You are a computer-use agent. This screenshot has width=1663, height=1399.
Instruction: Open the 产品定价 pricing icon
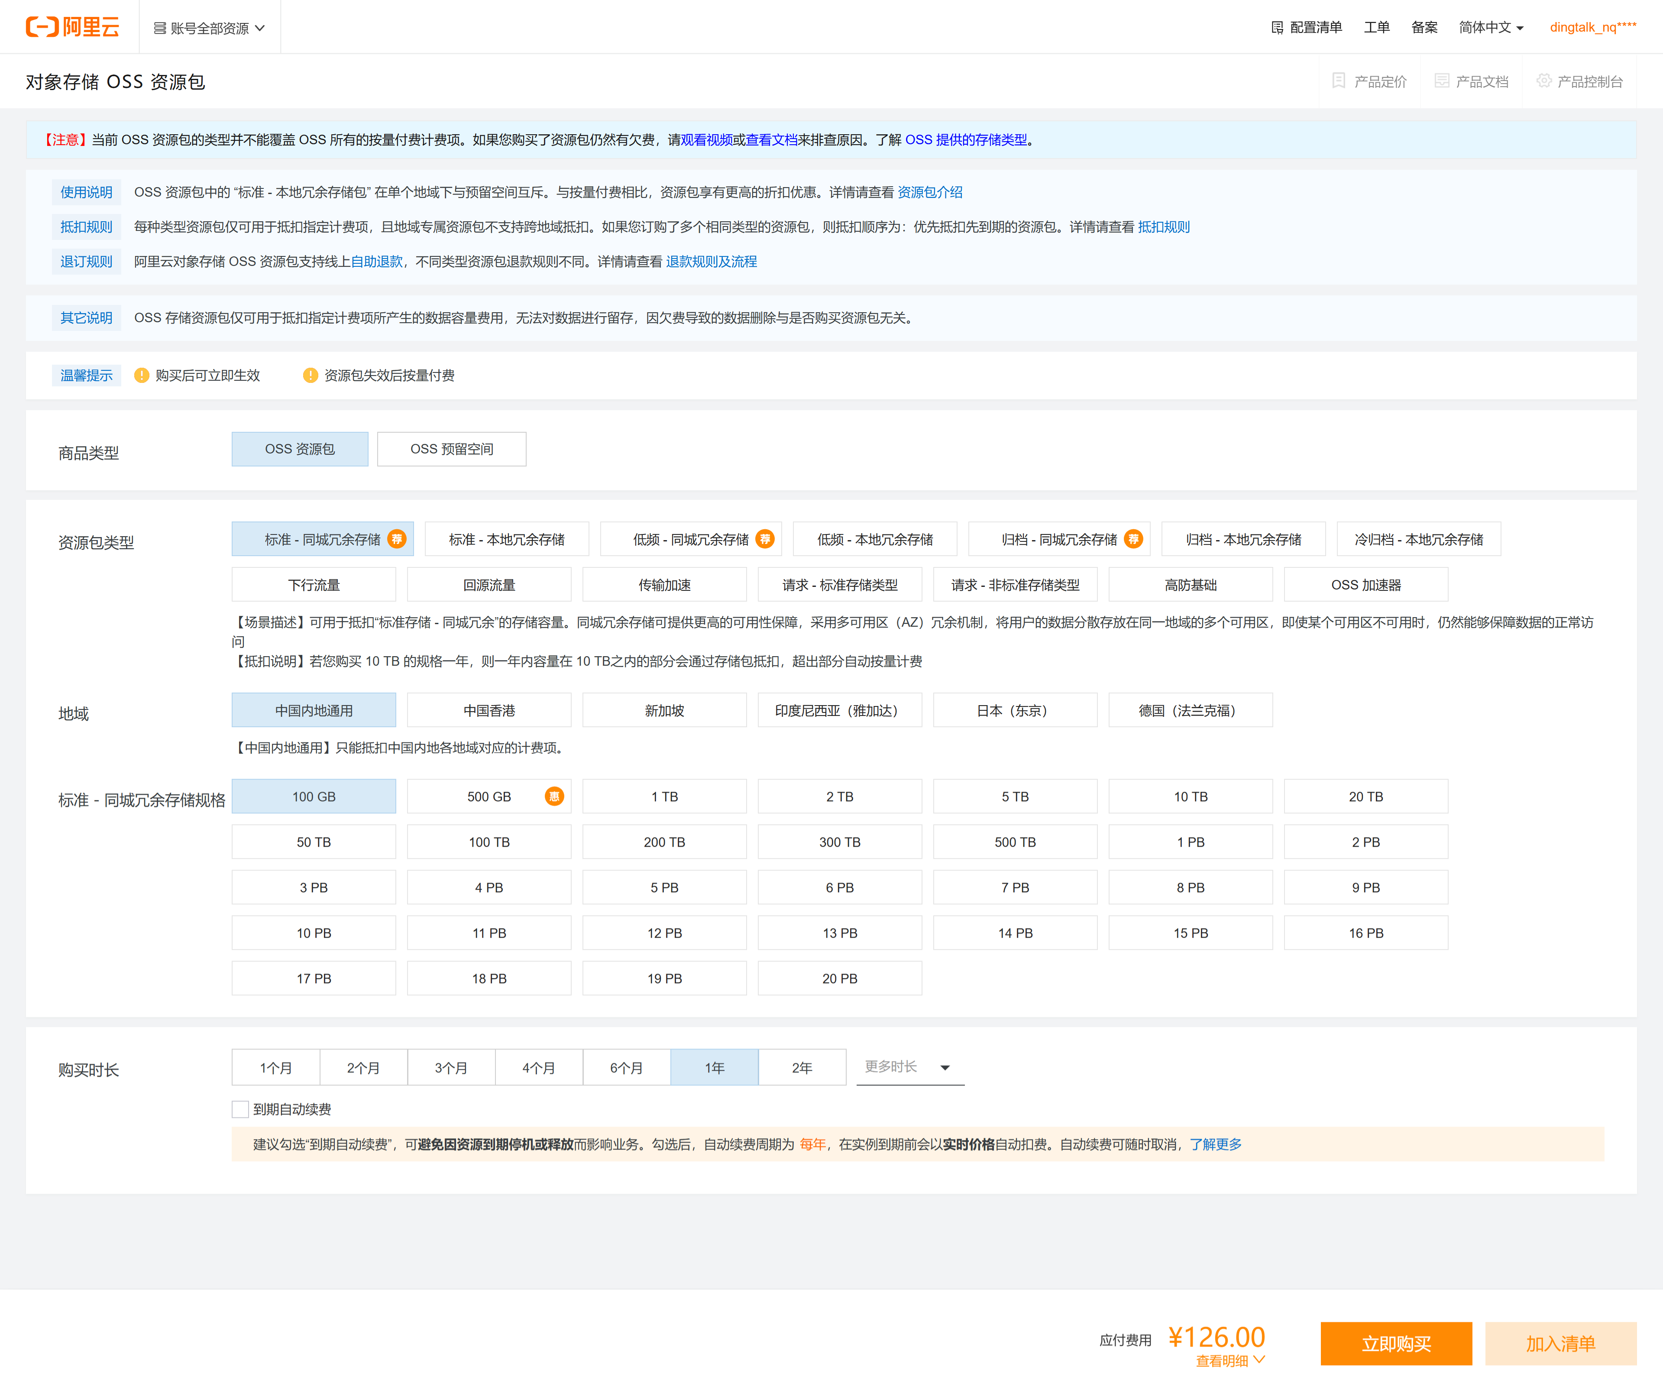click(1339, 81)
